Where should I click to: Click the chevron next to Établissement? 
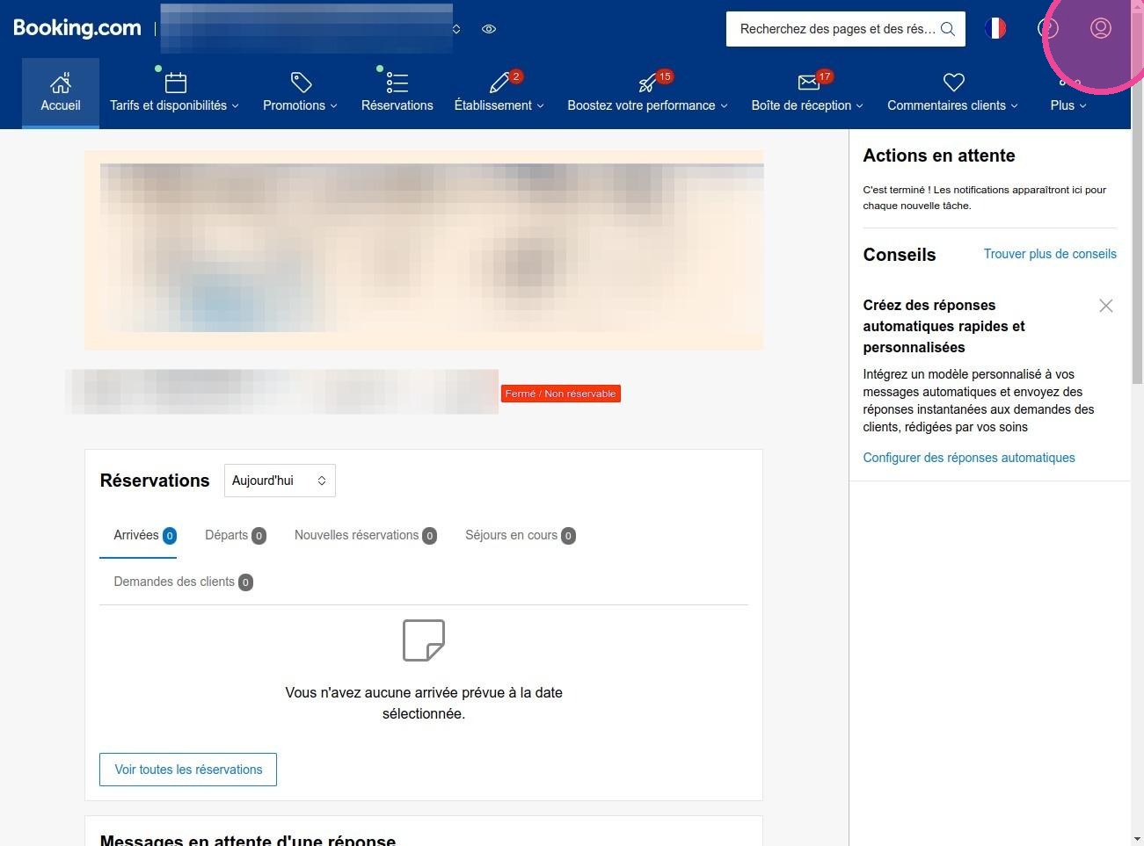tap(541, 106)
